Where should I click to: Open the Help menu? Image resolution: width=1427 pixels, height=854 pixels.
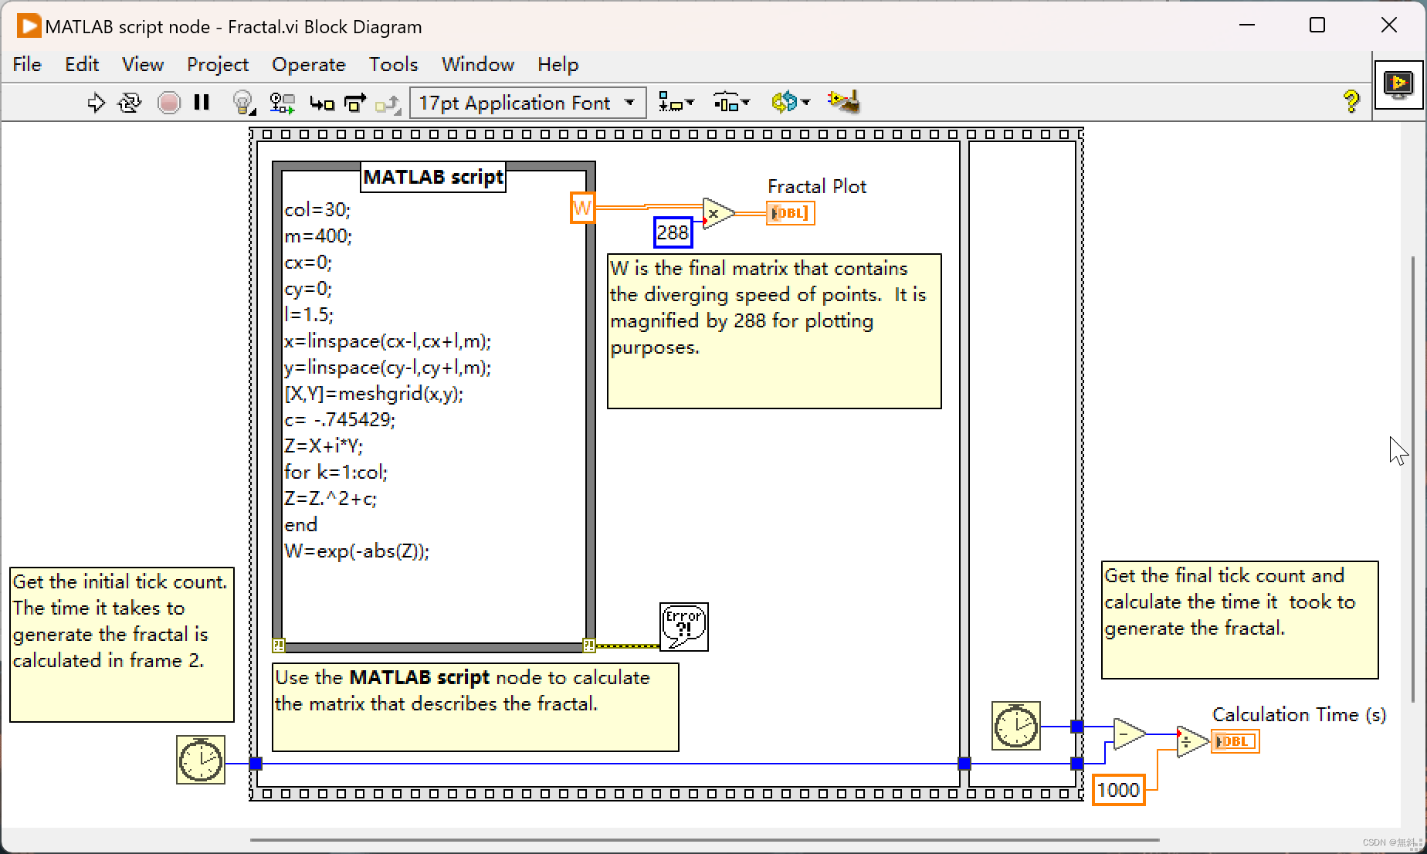(558, 65)
